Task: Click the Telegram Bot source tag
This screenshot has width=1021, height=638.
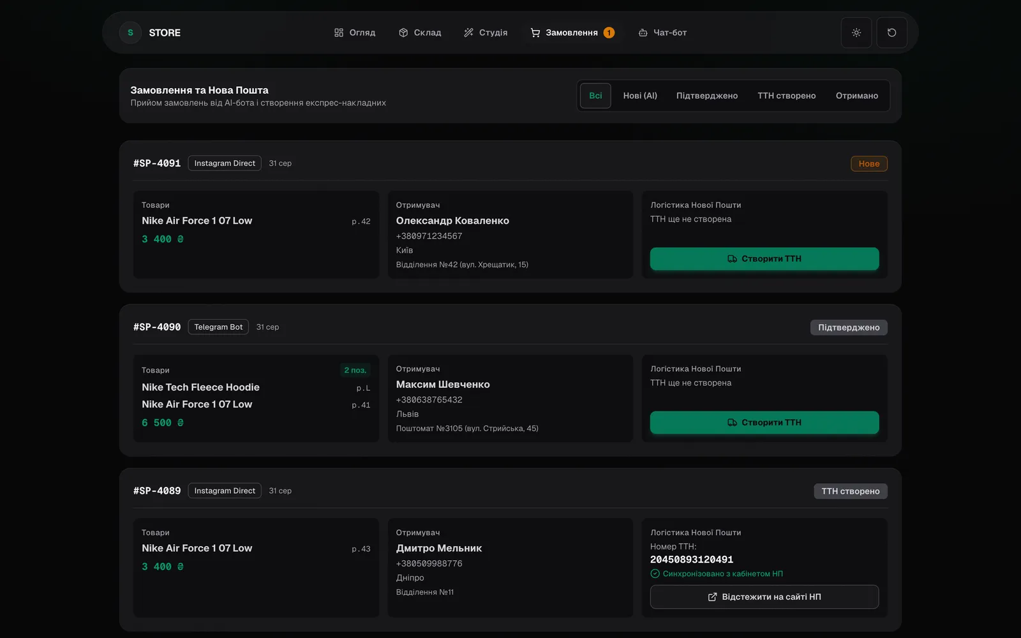Action: point(218,327)
